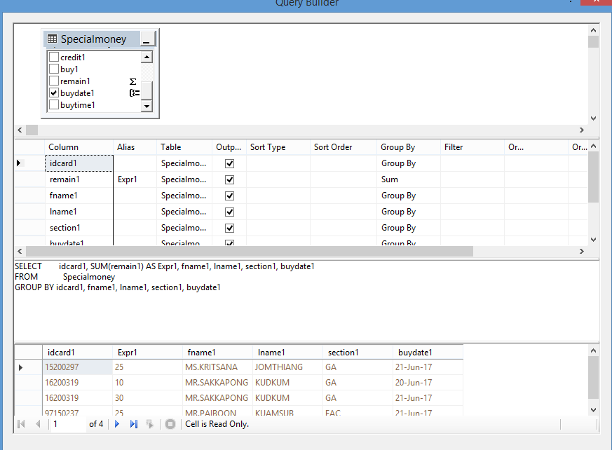
Task: Click the new record navigator icon
Action: (150, 424)
